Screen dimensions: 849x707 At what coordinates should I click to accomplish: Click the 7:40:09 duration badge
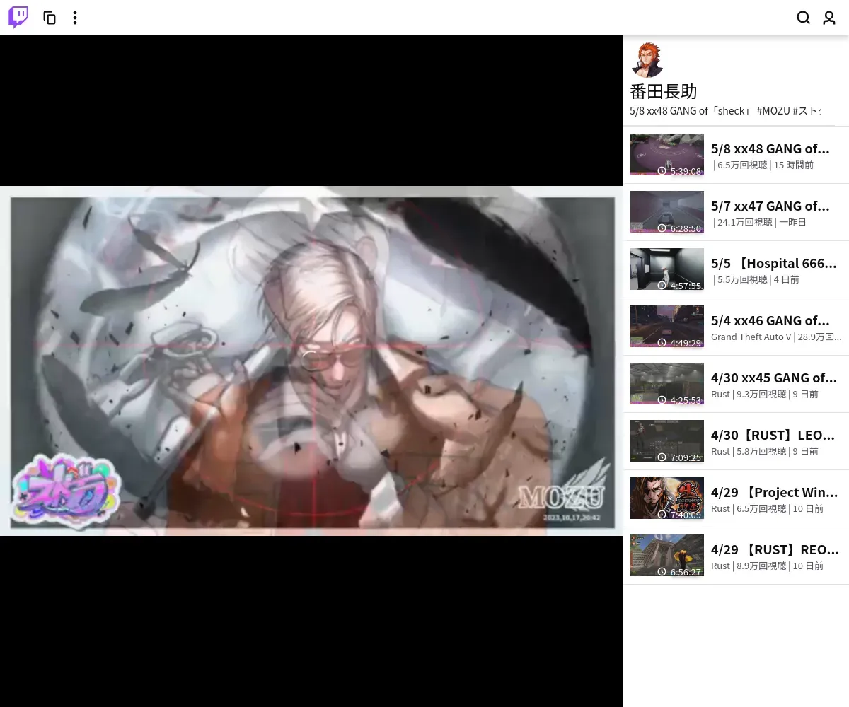coord(679,515)
